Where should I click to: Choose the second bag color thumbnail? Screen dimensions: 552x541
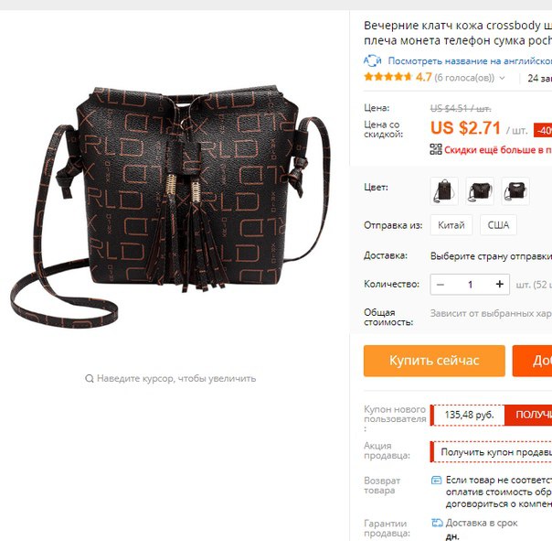click(x=480, y=191)
